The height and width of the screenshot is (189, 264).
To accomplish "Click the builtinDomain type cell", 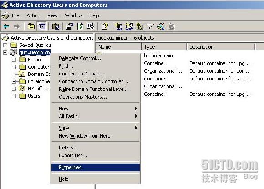I will pyautogui.click(x=158, y=55).
